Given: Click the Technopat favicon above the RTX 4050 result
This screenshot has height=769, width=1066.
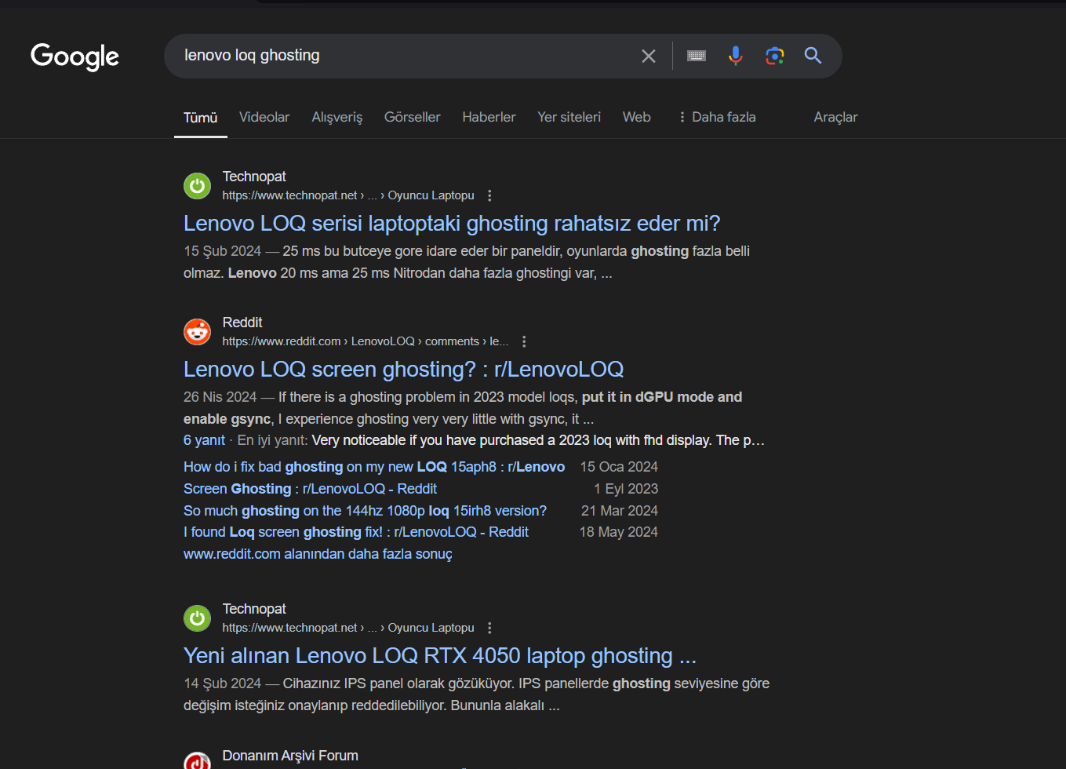Looking at the screenshot, I should point(198,618).
